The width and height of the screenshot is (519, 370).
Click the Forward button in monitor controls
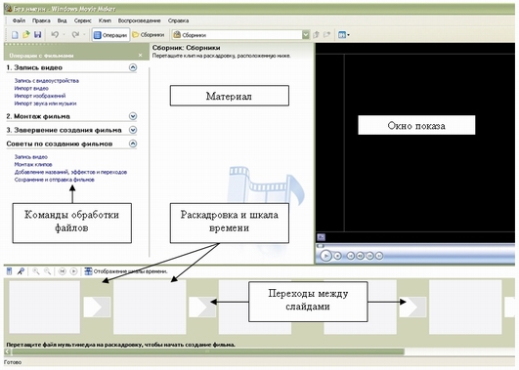click(379, 256)
